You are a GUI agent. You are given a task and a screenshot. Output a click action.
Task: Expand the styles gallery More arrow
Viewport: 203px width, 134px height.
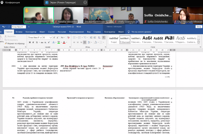pyautogui.click(x=199, y=43)
